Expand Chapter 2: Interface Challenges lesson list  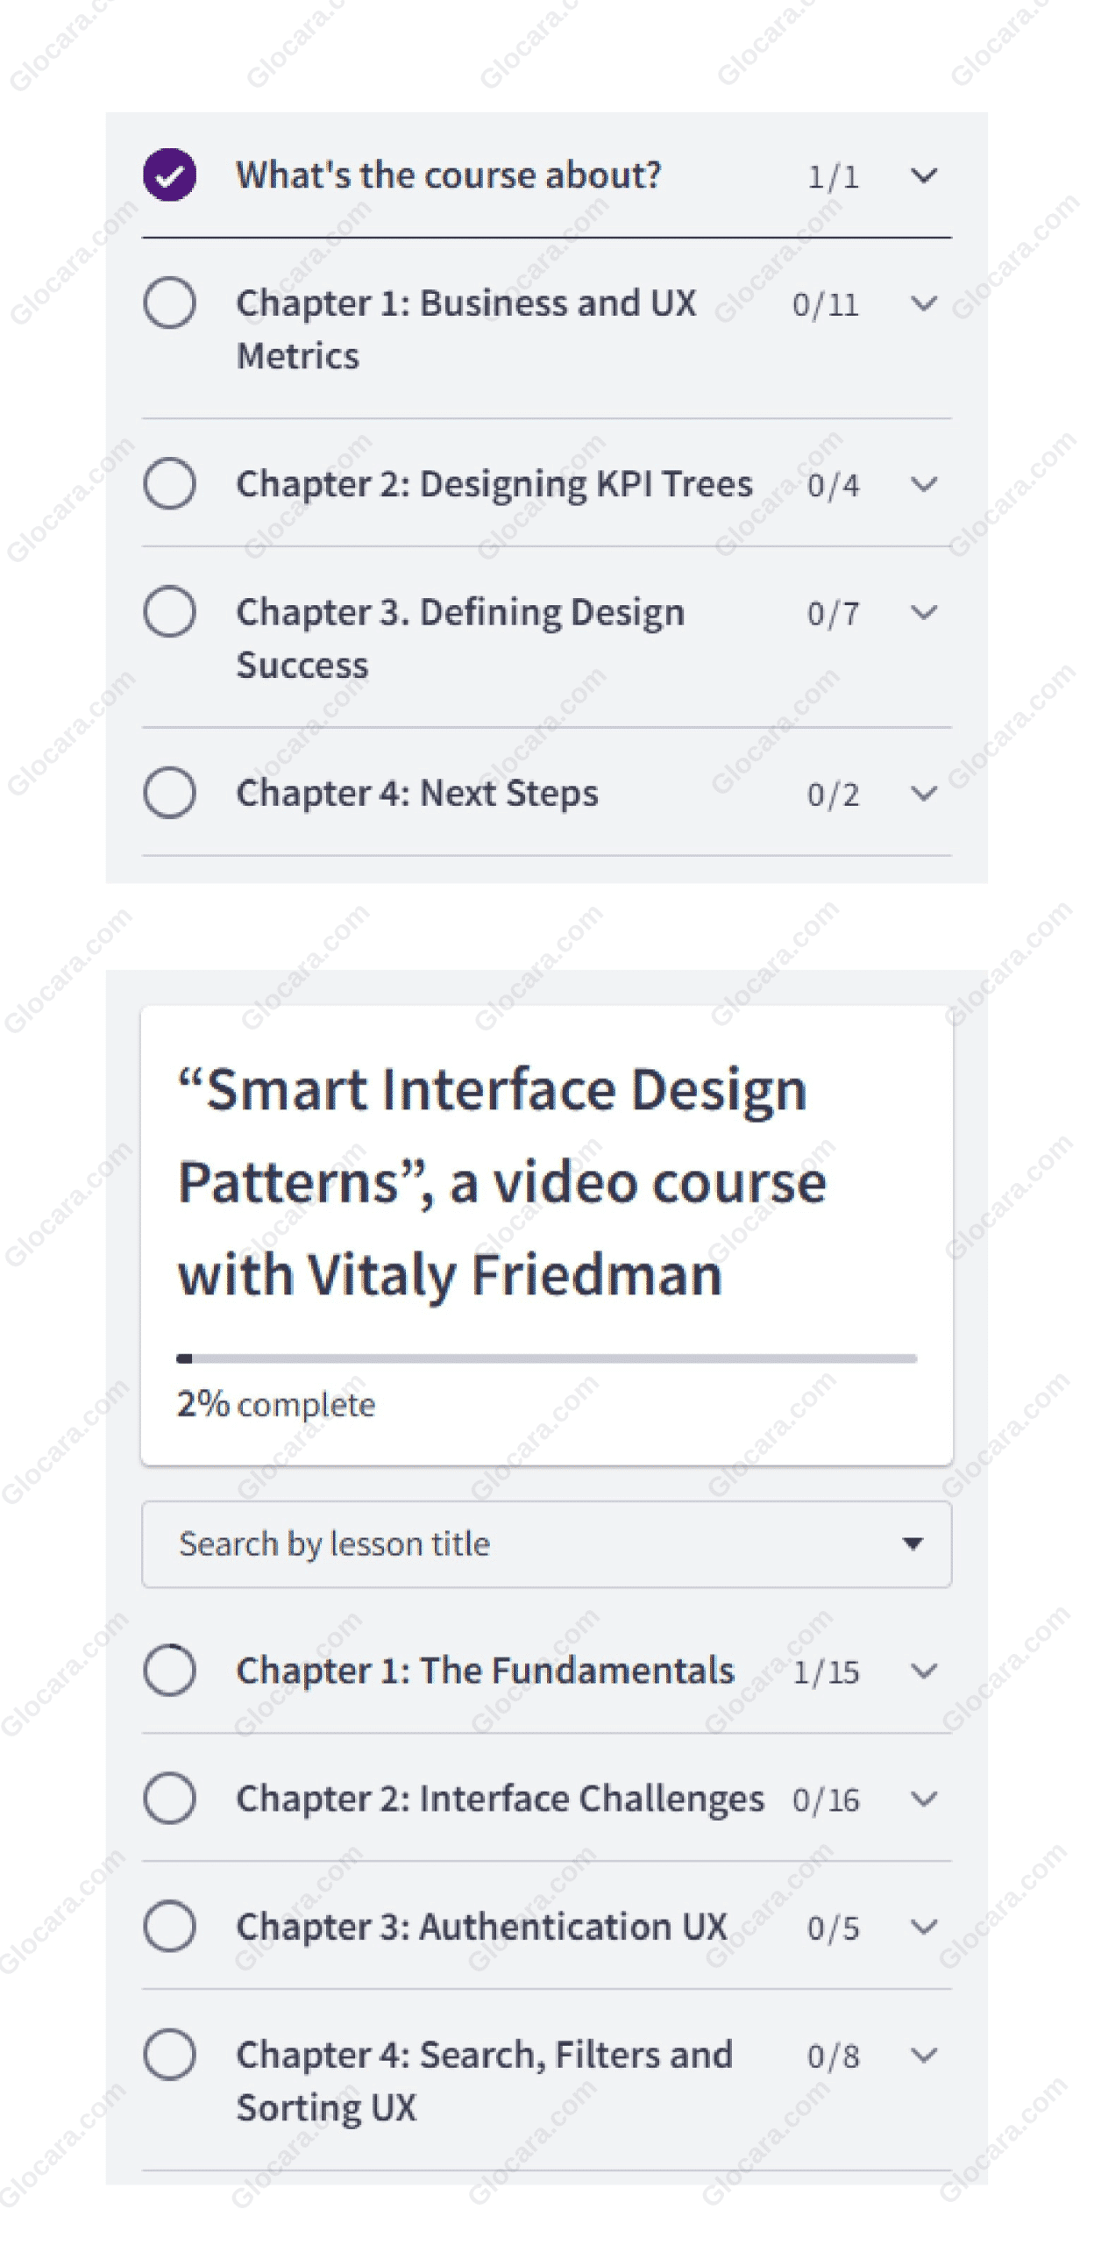(925, 1800)
